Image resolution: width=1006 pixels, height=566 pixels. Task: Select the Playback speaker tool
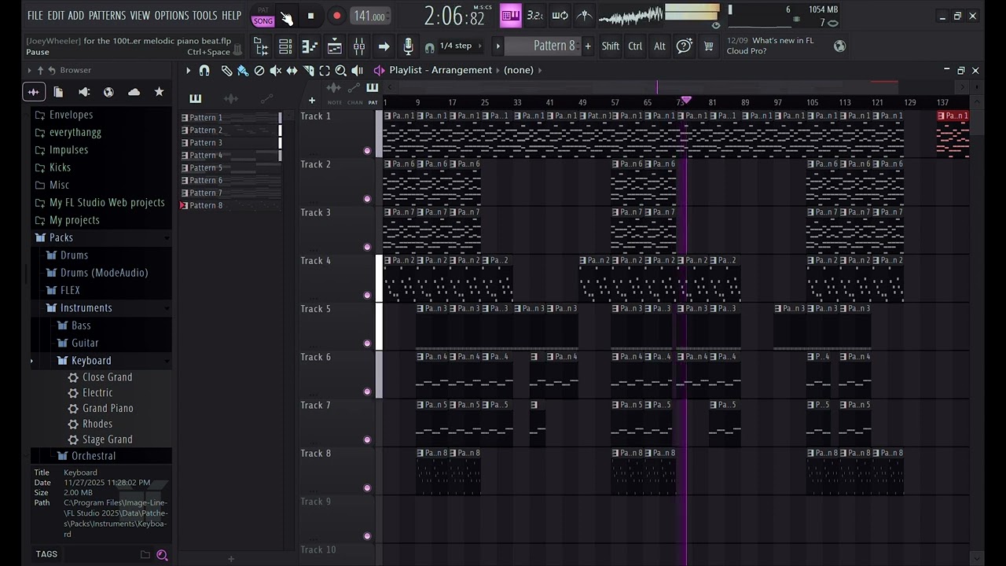tap(357, 71)
